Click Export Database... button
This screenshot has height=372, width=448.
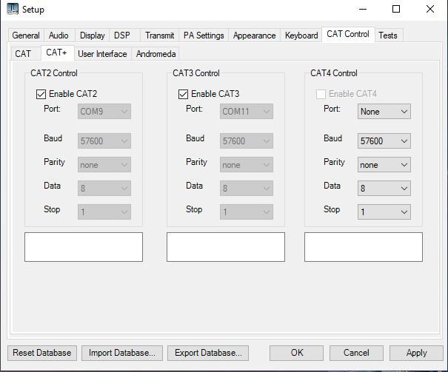pos(207,353)
